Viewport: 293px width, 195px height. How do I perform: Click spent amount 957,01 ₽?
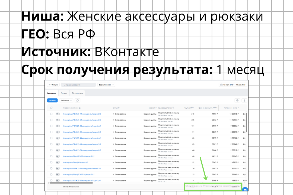(x=235, y=168)
